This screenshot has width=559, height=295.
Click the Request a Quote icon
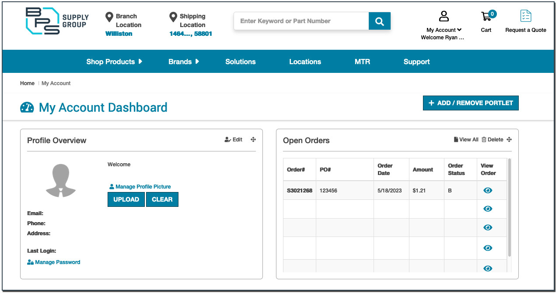click(526, 16)
